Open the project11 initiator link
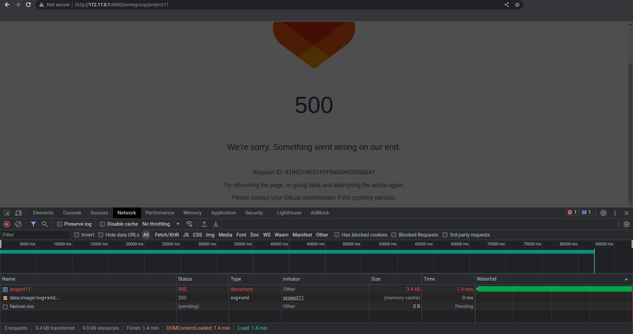Viewport: 633px width, 334px height. pyautogui.click(x=293, y=298)
